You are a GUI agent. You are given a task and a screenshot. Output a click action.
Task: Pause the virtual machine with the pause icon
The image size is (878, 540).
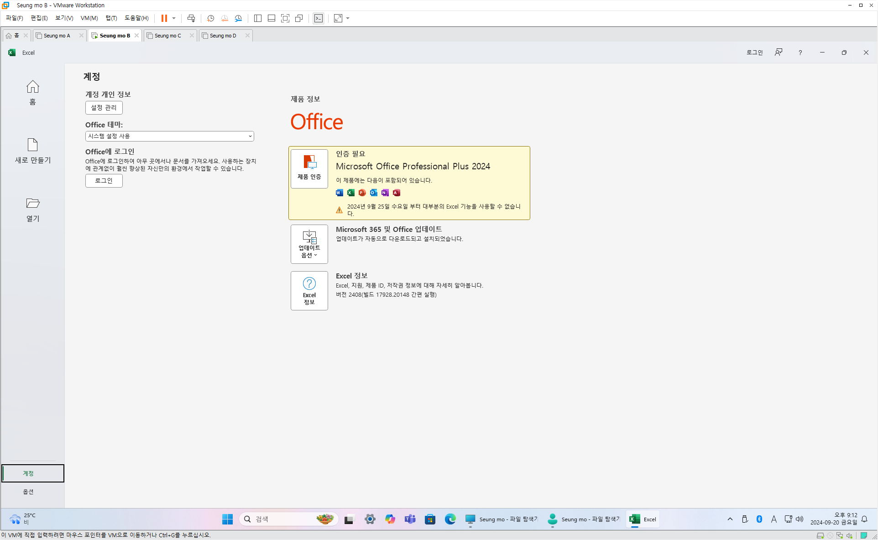tap(164, 18)
